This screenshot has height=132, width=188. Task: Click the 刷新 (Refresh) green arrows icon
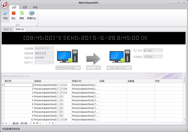click(x=22, y=13)
